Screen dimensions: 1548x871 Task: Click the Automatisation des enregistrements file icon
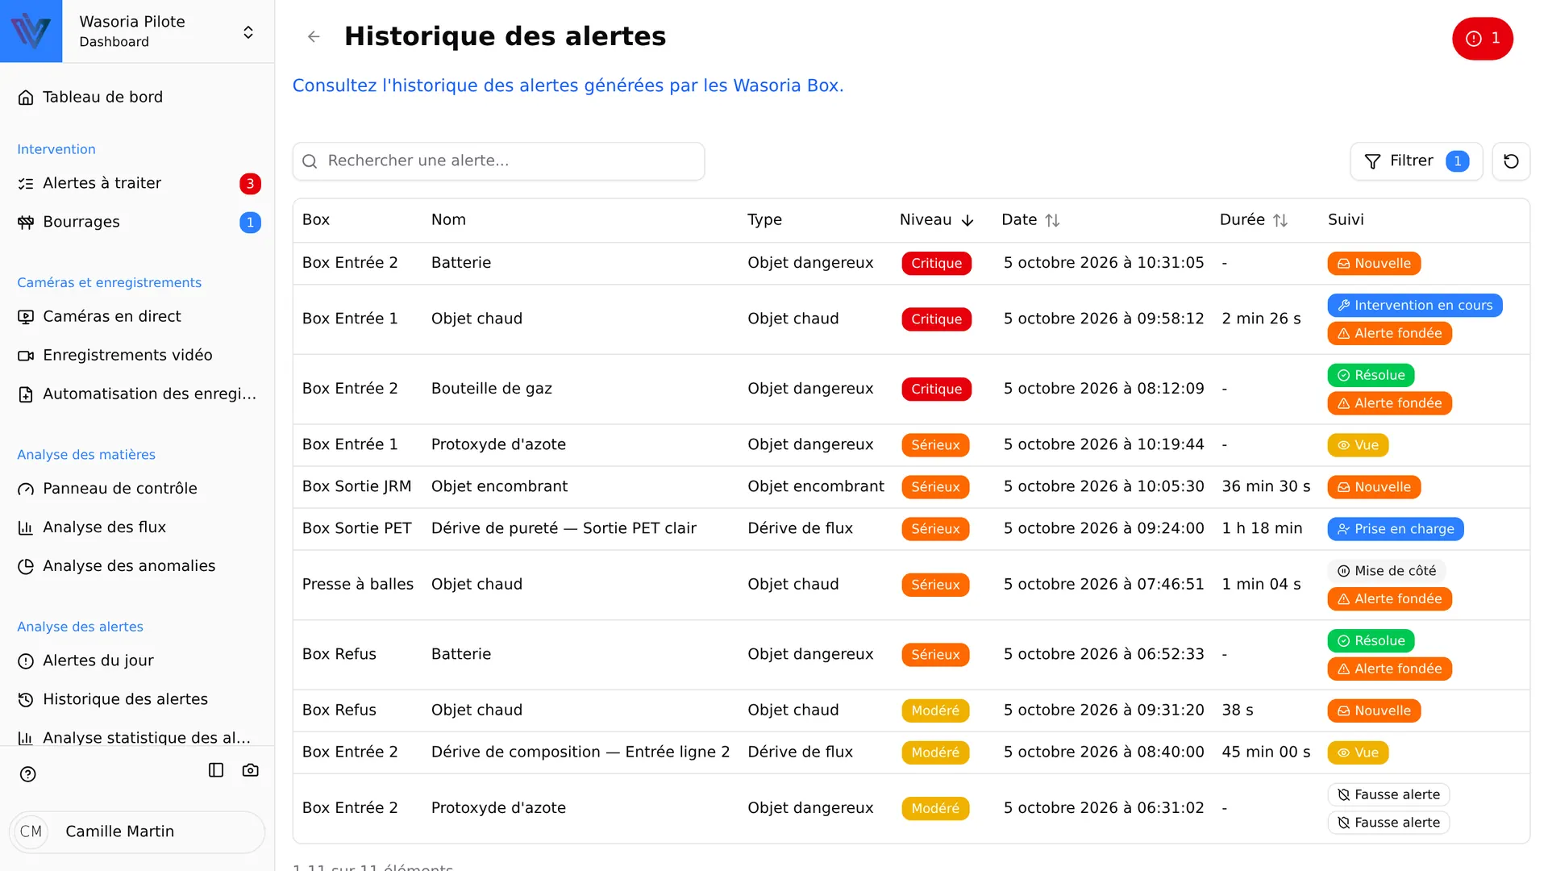point(26,394)
